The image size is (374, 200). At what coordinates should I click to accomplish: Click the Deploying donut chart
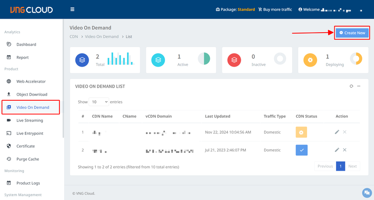(x=356, y=58)
